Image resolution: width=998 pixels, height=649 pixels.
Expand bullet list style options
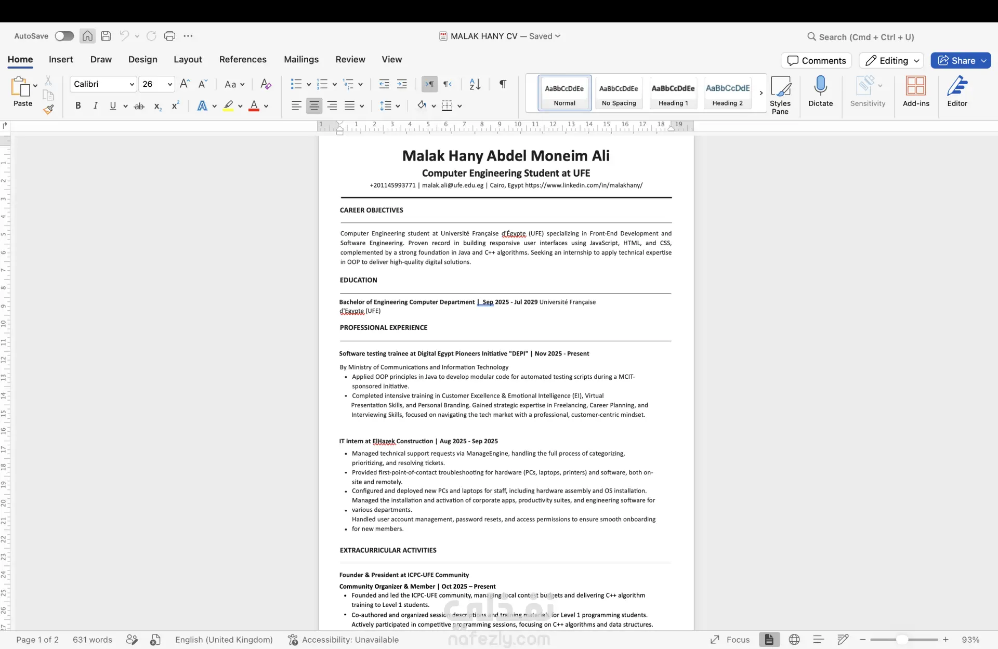pos(309,84)
